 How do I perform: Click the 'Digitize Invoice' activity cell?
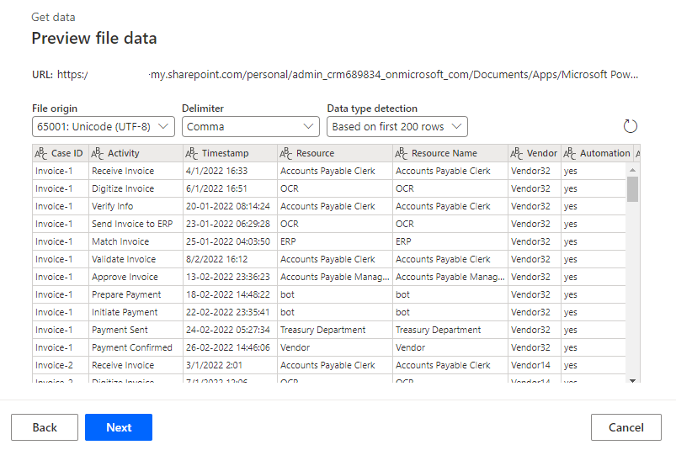point(136,188)
